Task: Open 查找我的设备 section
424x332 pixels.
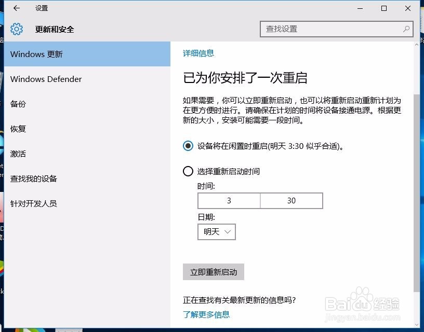Action: coord(87,178)
